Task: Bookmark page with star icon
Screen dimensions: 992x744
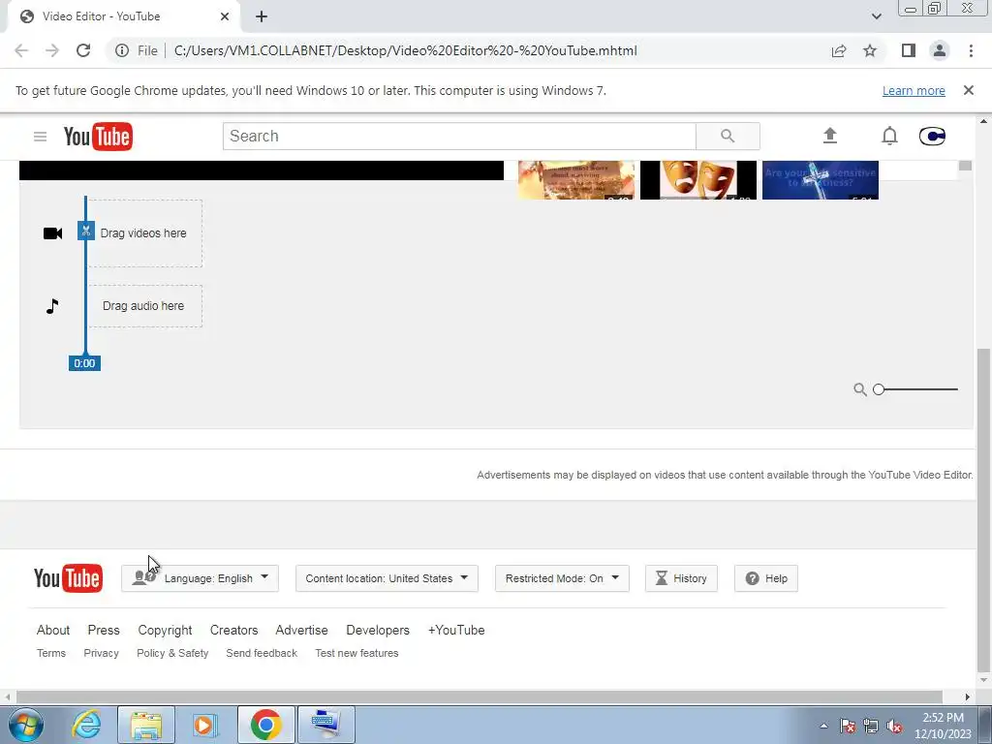Action: 870,50
